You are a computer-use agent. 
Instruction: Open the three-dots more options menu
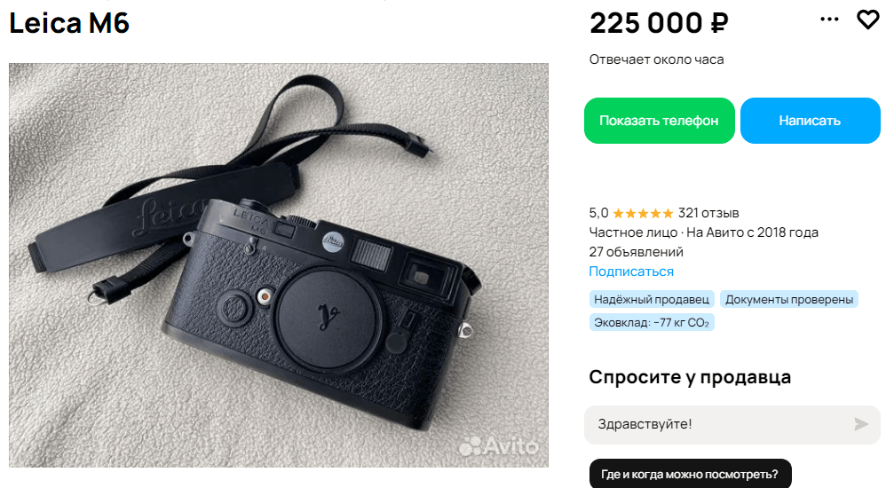click(829, 20)
